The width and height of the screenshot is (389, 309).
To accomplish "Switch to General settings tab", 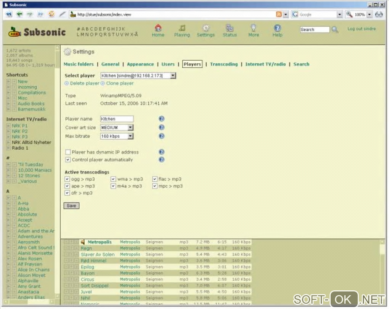I will (x=110, y=64).
